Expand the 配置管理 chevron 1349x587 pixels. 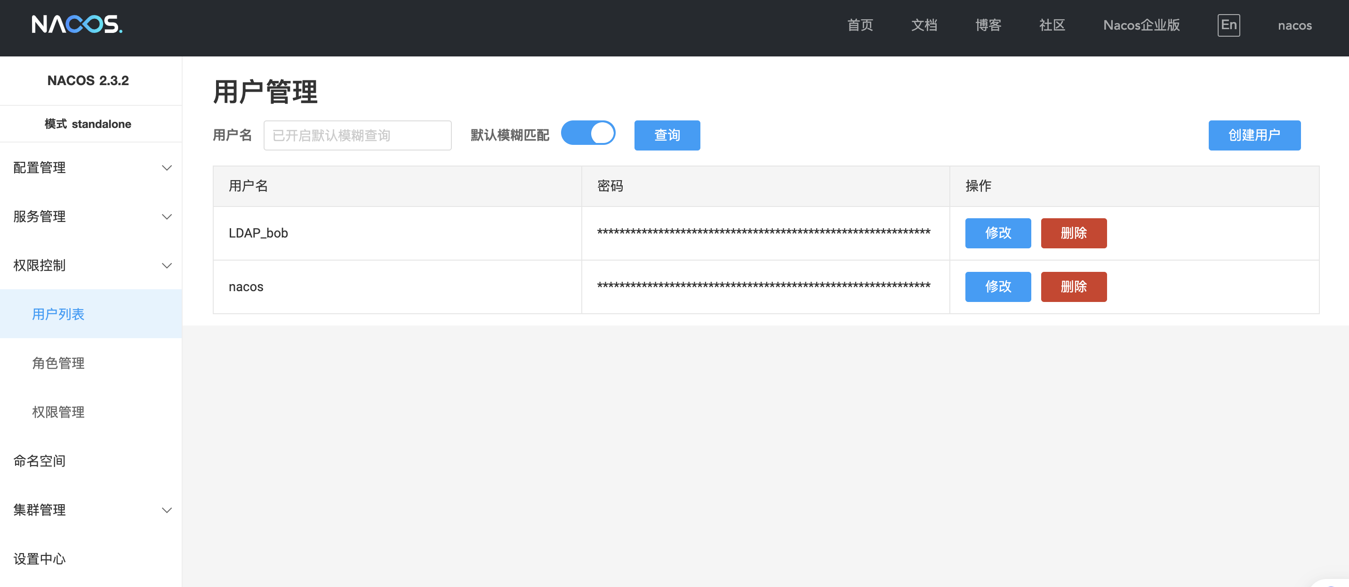tap(167, 168)
